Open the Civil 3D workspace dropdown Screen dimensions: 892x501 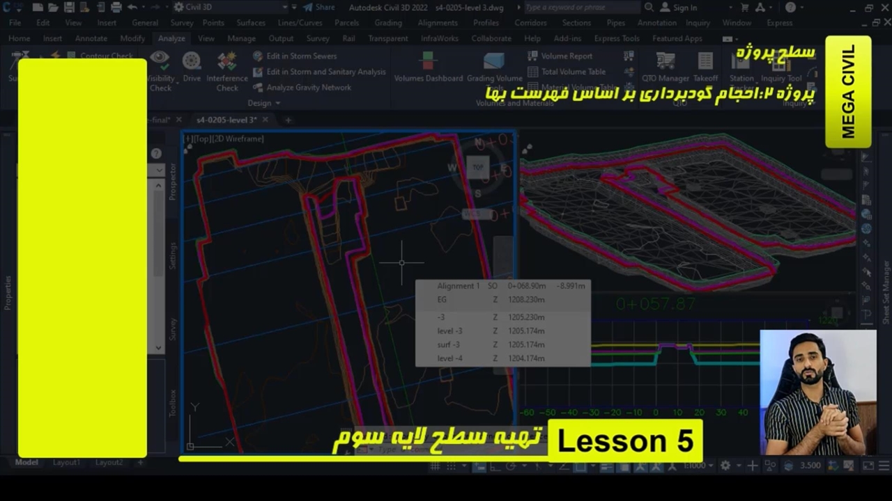pyautogui.click(x=230, y=7)
